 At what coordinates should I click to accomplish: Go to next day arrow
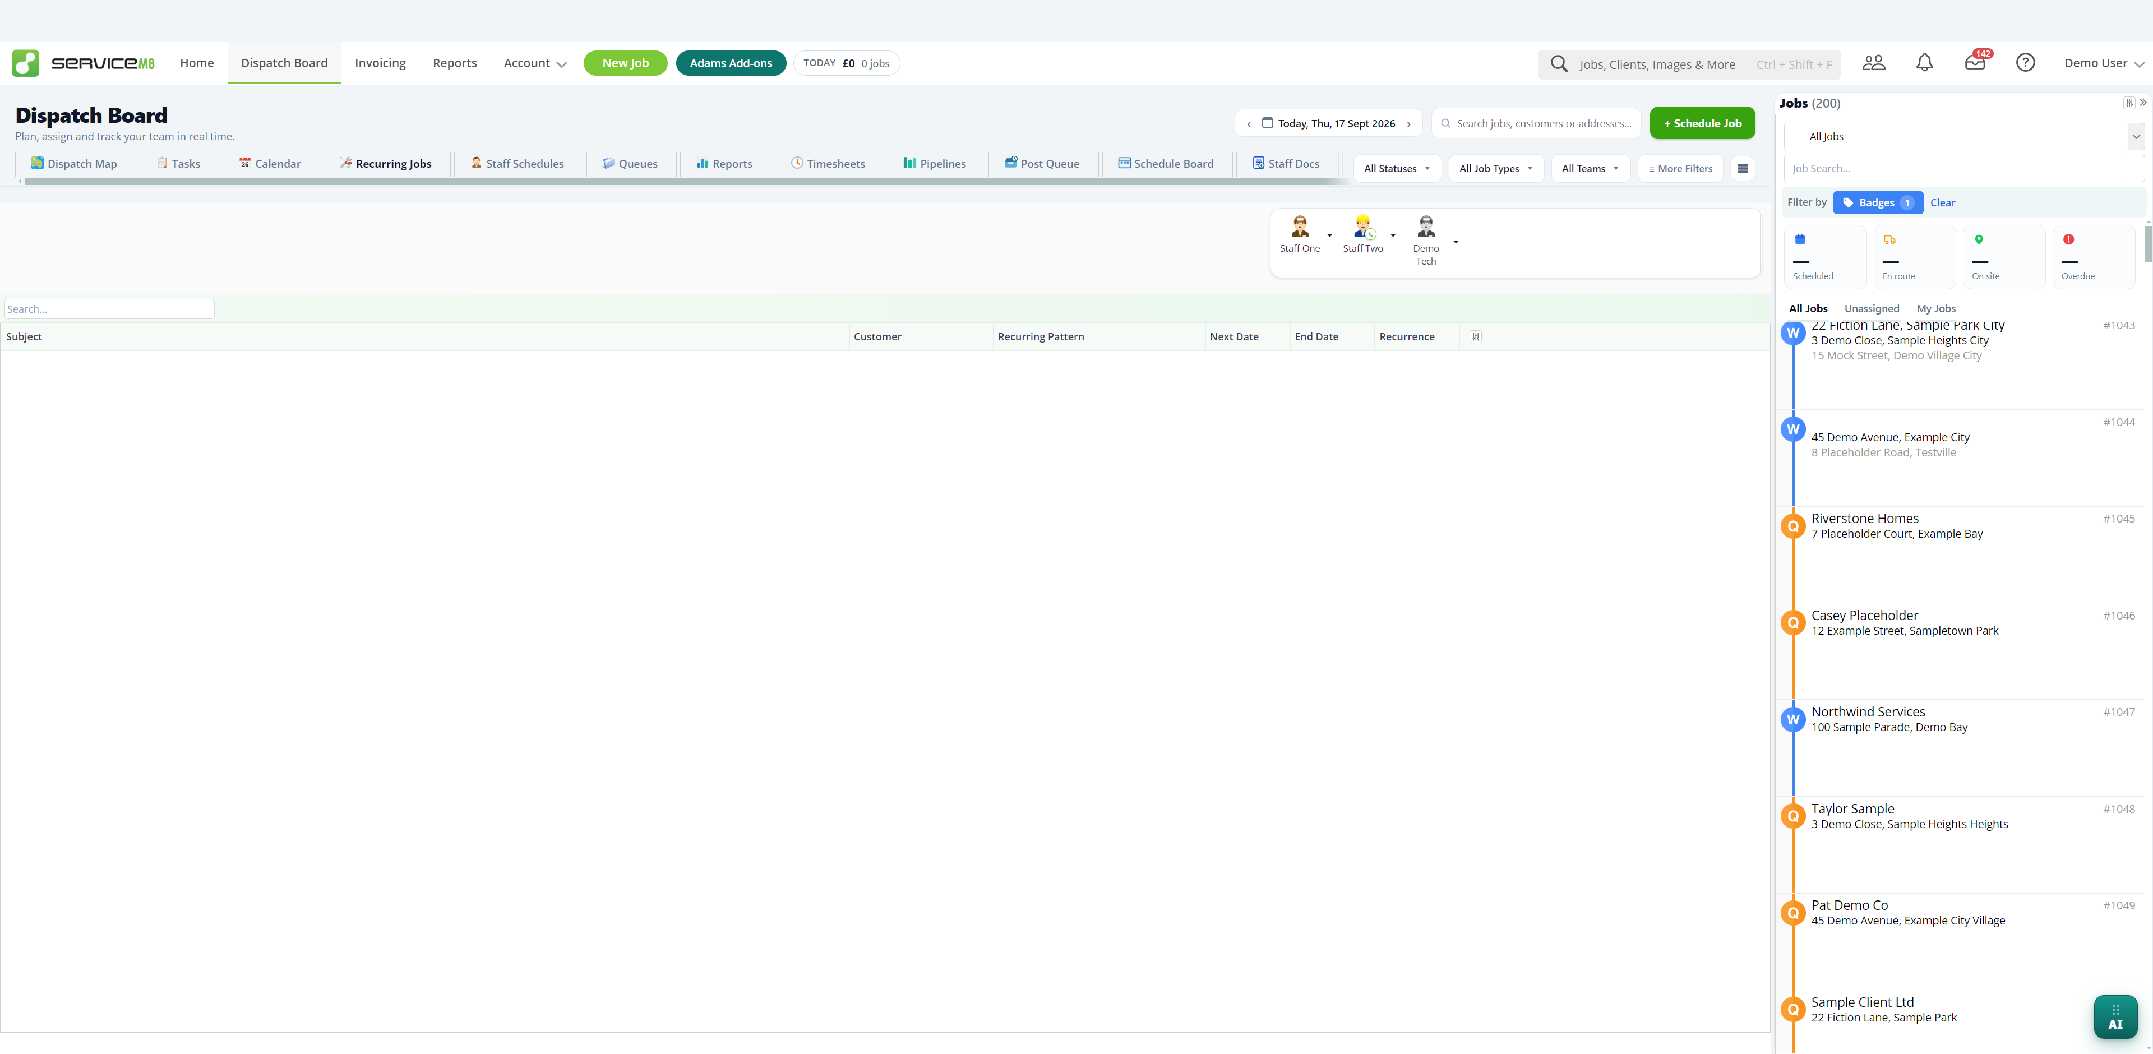tap(1408, 124)
